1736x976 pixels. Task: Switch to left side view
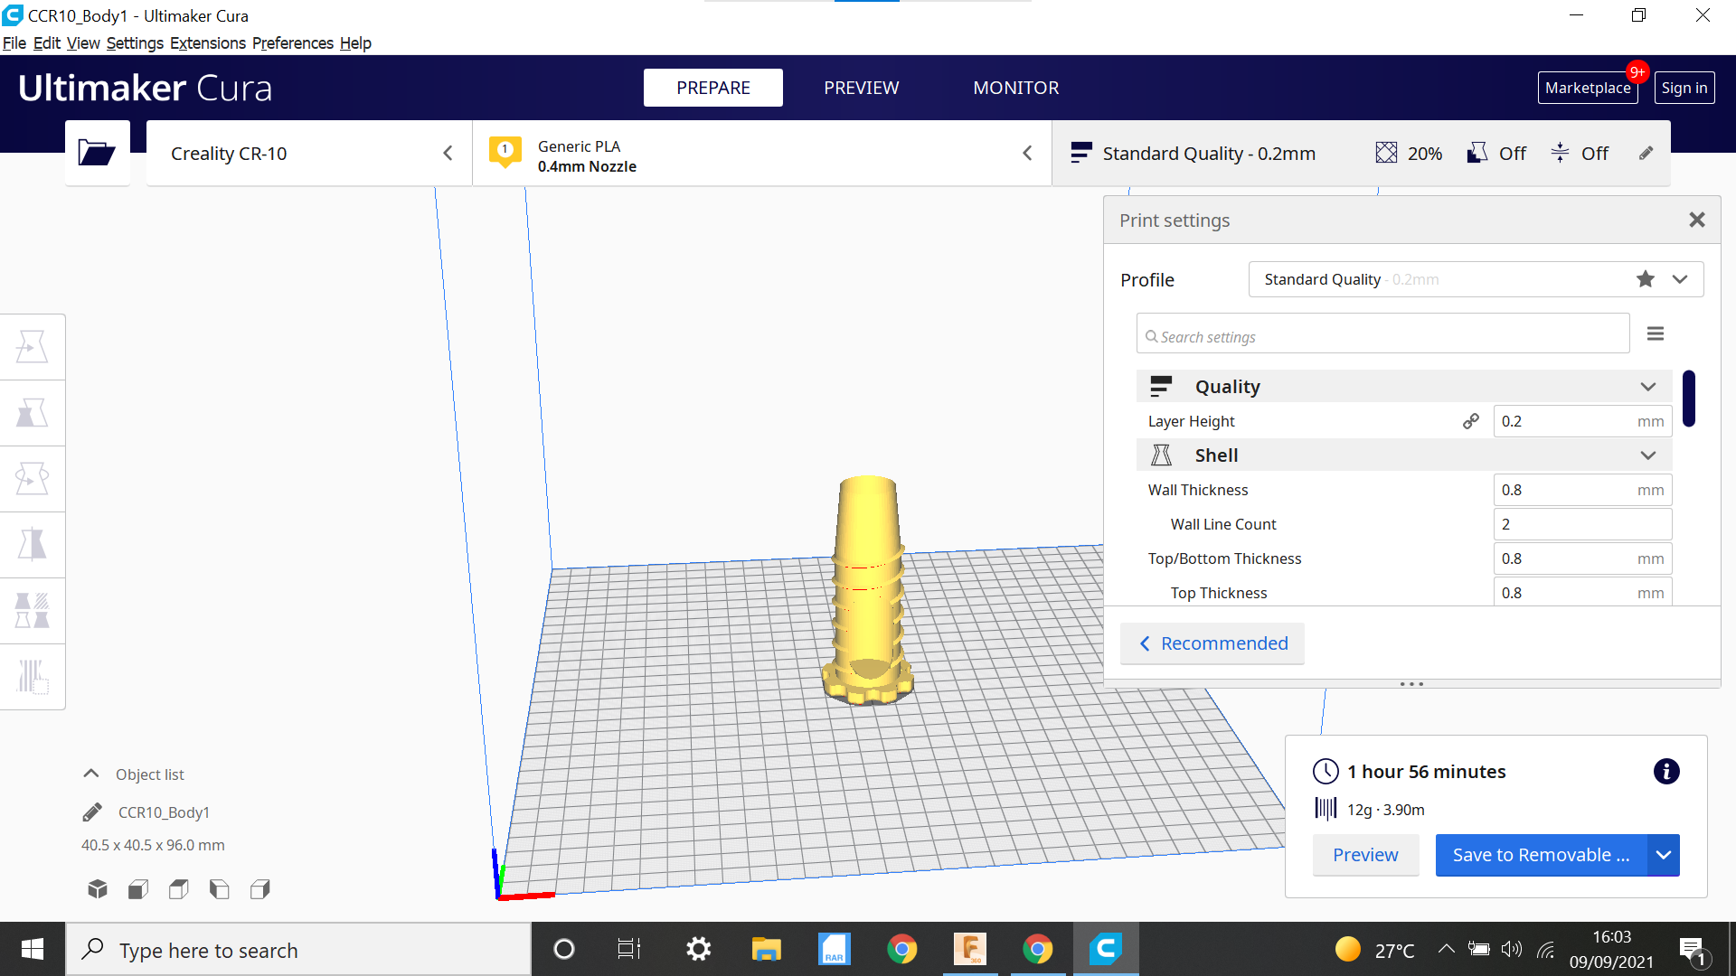pyautogui.click(x=220, y=889)
